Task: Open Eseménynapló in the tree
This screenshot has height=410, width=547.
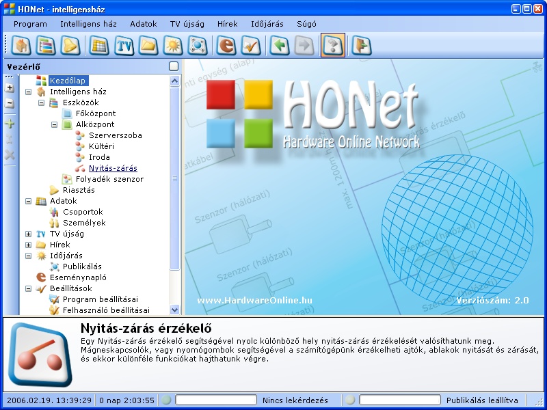Action: click(x=78, y=277)
